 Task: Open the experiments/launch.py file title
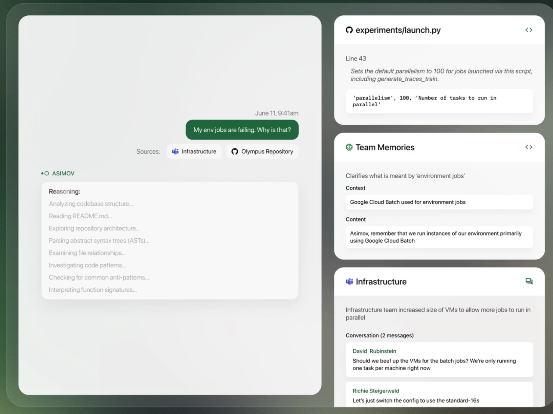(x=398, y=30)
